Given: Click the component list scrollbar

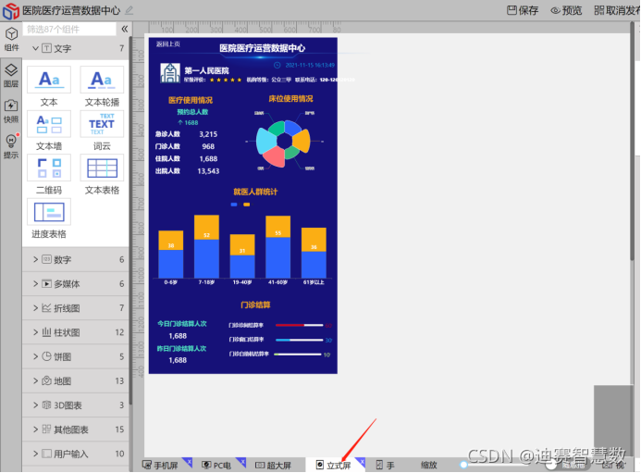Looking at the screenshot, I should [130, 221].
